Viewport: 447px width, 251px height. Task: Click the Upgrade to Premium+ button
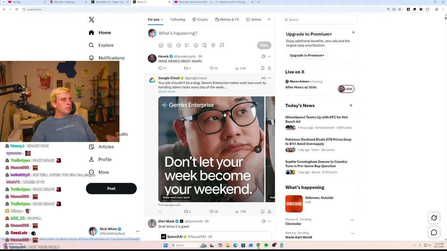[x=307, y=55]
